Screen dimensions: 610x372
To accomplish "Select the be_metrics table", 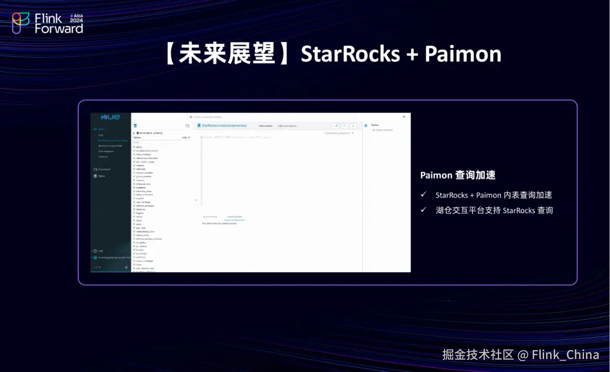I will (140, 246).
